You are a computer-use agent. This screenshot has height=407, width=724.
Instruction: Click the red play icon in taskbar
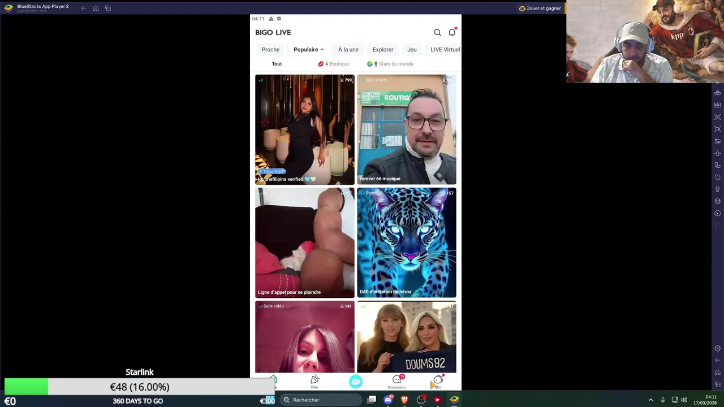point(437,400)
